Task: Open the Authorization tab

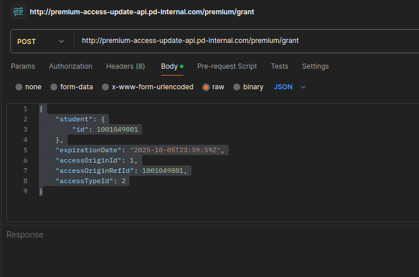Action: [71, 66]
